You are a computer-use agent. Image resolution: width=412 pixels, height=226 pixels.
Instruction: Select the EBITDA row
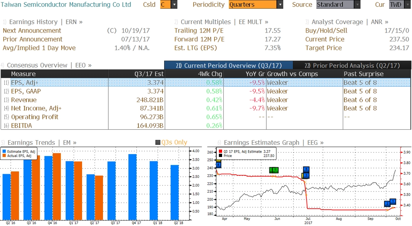[206, 126]
